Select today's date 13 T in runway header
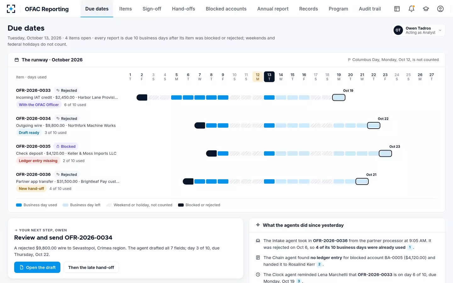This screenshot has height=283, width=453. pos(269,77)
